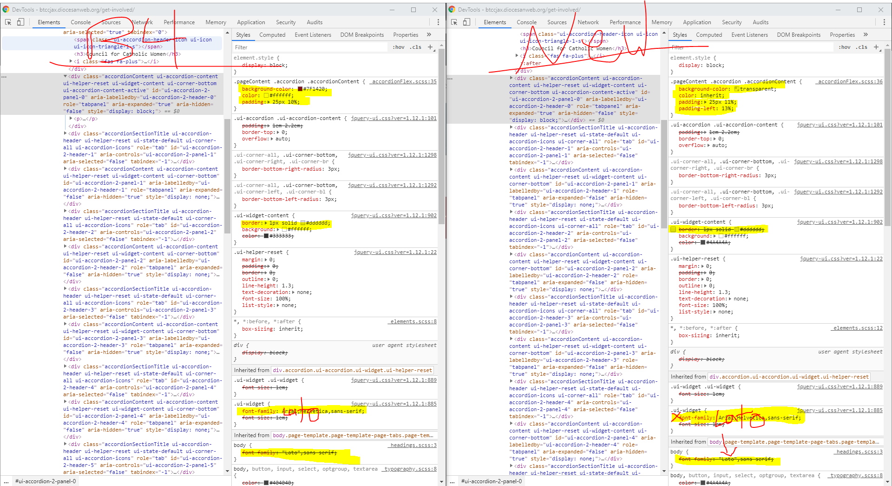Toggle device toolbar in left DevTools window
Image resolution: width=892 pixels, height=486 pixels.
pyautogui.click(x=20, y=22)
